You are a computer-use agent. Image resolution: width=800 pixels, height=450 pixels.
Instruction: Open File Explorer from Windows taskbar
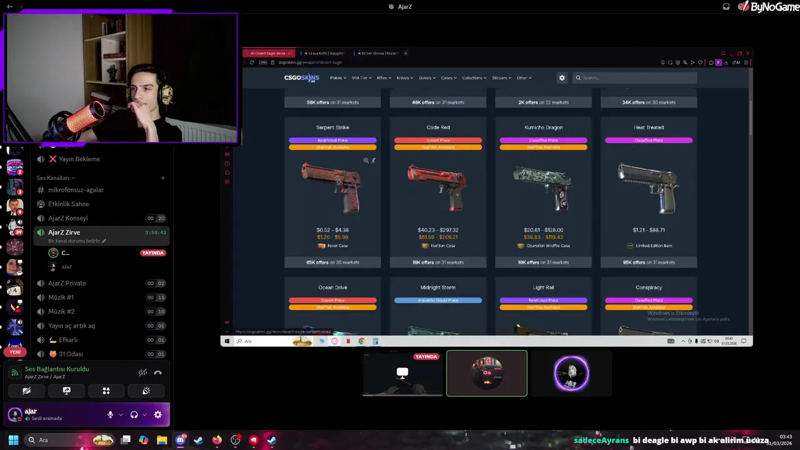162,440
